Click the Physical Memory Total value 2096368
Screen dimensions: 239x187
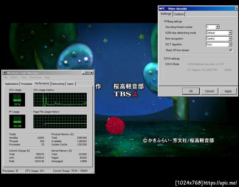coord(82,138)
